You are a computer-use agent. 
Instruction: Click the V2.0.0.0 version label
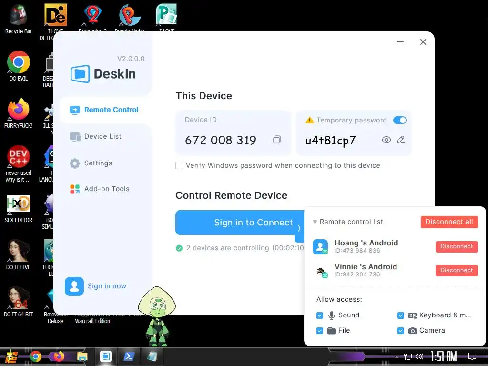point(131,59)
